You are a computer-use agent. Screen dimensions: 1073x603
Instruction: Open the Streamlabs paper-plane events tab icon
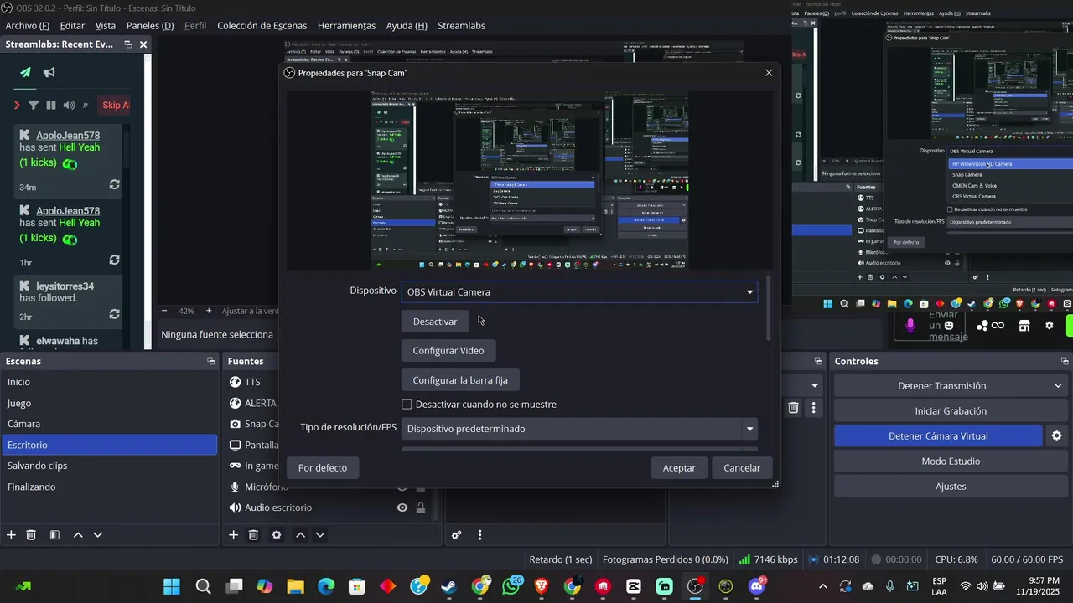click(25, 72)
